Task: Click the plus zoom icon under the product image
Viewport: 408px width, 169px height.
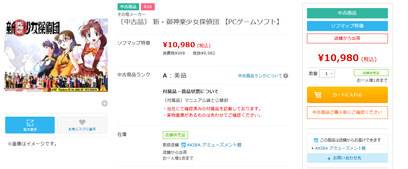Action: pyautogui.click(x=104, y=103)
